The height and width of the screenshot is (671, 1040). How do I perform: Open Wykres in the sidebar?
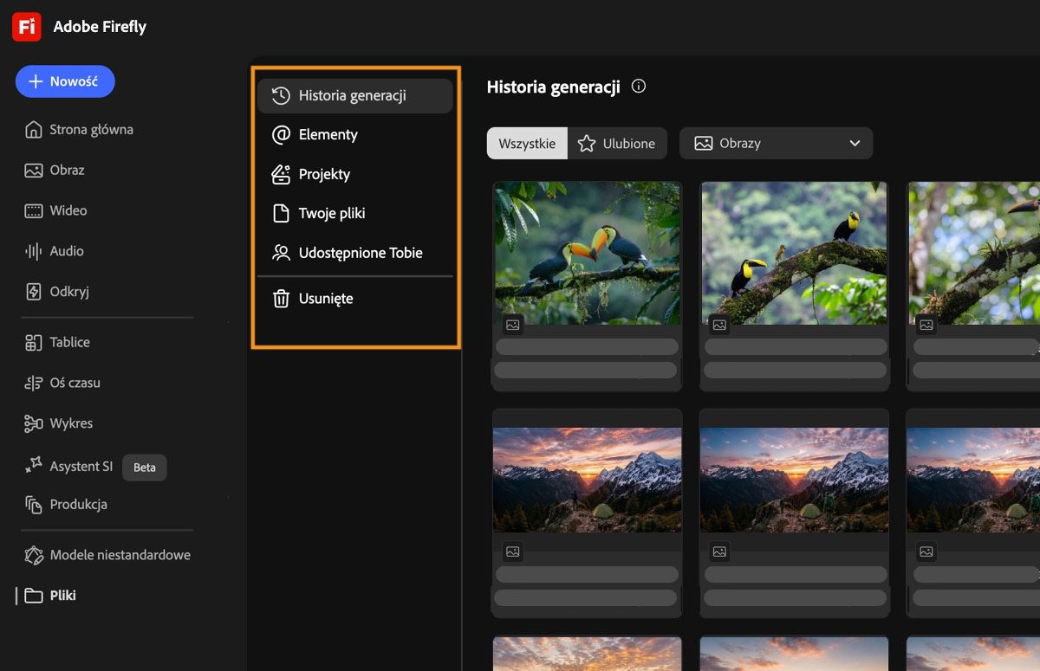click(x=60, y=423)
